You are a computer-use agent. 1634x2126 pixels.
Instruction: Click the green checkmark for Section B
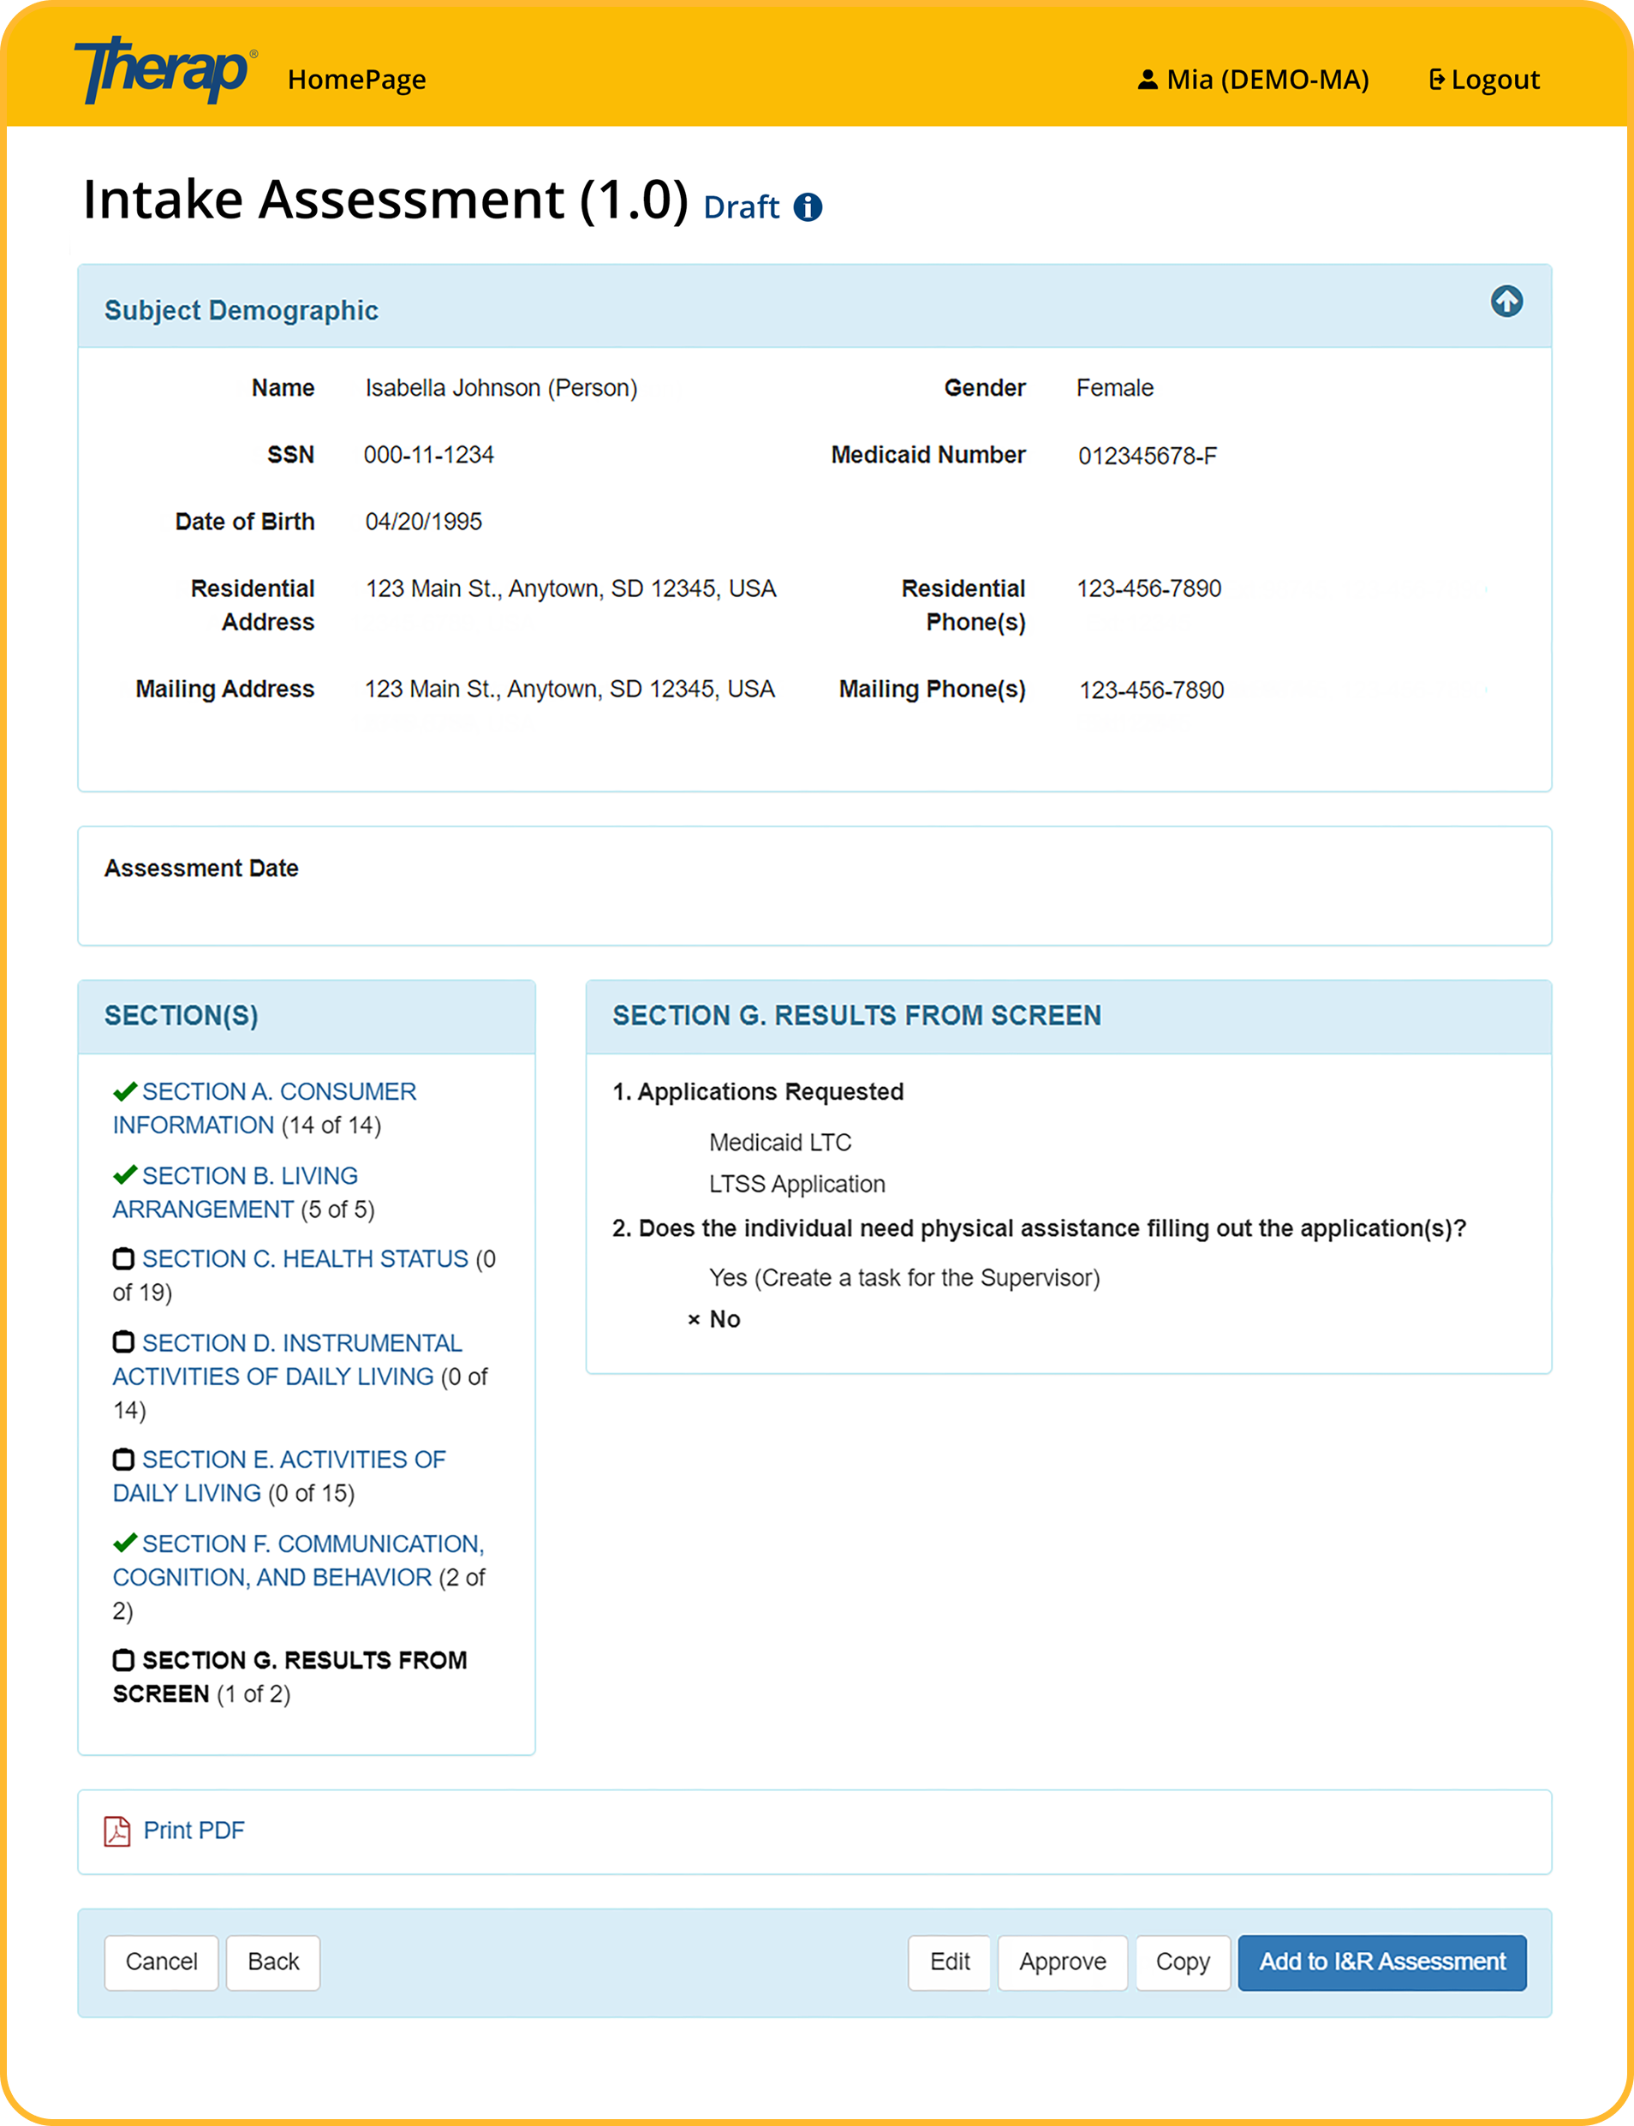click(x=124, y=1175)
